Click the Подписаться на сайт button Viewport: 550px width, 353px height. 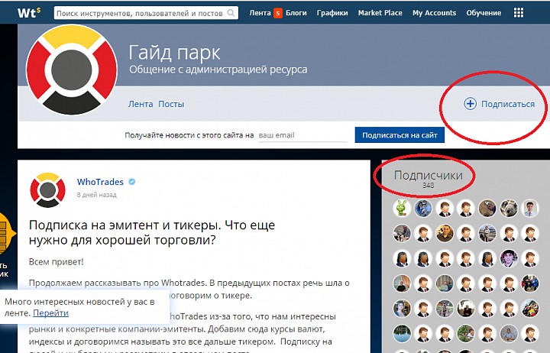coord(400,135)
